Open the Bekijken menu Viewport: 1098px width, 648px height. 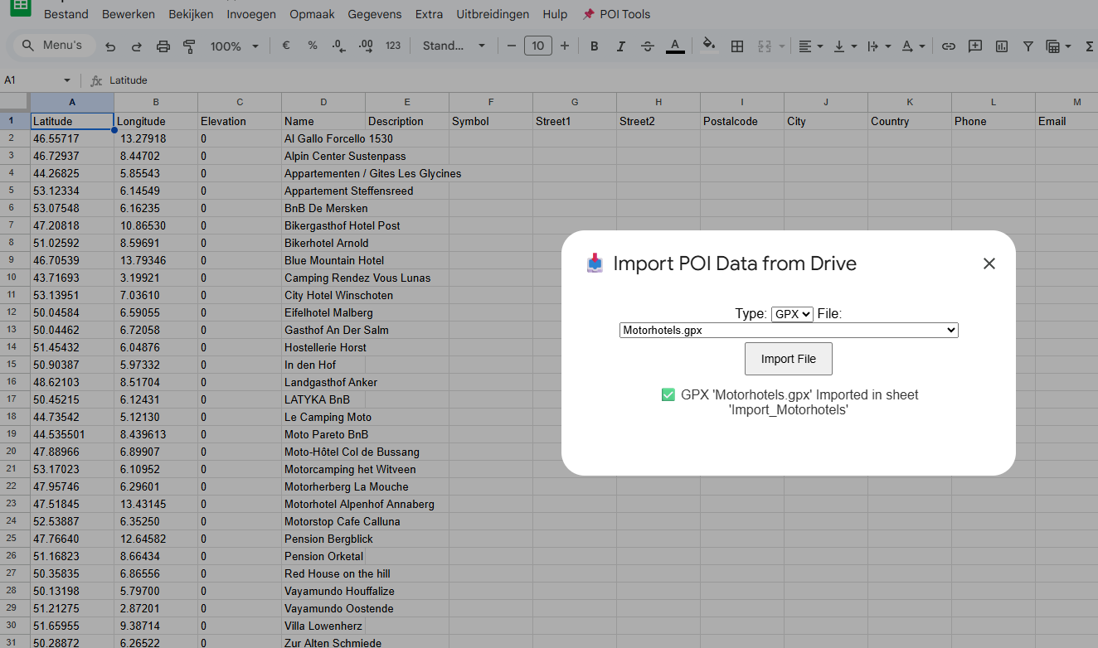click(x=191, y=14)
